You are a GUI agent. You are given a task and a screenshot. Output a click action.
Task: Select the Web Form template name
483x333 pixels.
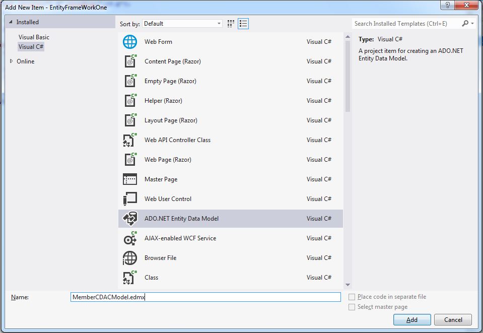158,42
